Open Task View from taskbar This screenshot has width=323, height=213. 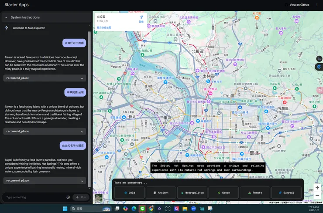coord(117,209)
